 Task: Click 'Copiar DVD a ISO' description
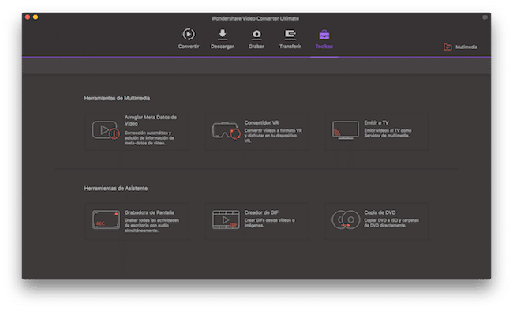tap(391, 223)
